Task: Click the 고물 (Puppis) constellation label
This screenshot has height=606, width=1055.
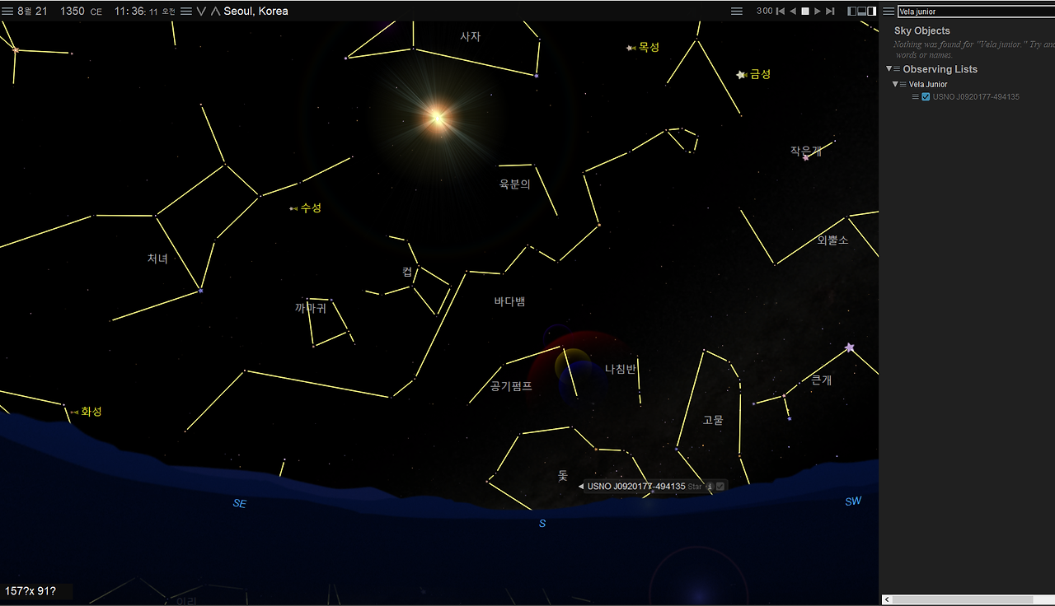Action: tap(713, 420)
